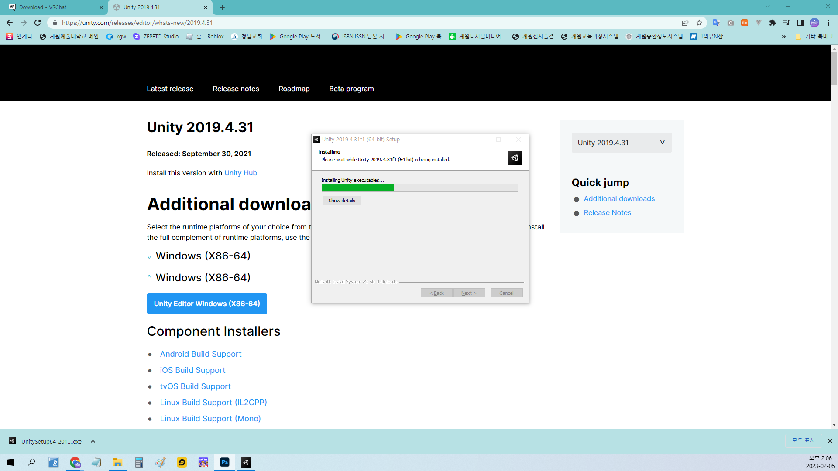Open options arrow for the UnitySetup64 download
Screen dimensions: 838x471
(x=93, y=441)
